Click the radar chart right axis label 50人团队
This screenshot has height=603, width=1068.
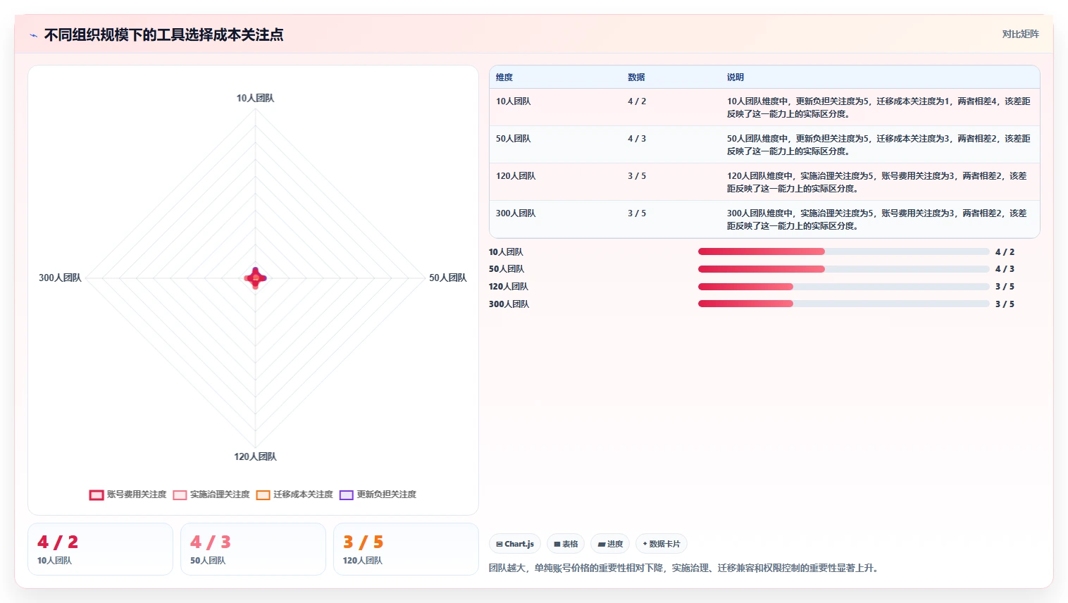pyautogui.click(x=448, y=278)
